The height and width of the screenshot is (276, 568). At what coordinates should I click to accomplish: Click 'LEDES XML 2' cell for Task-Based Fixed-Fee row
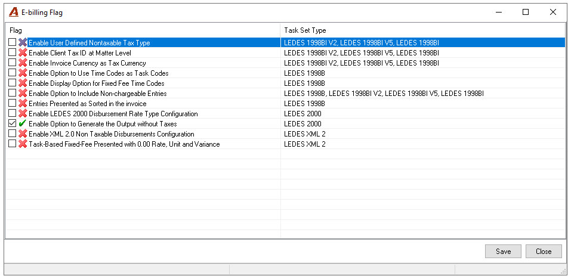pos(423,144)
